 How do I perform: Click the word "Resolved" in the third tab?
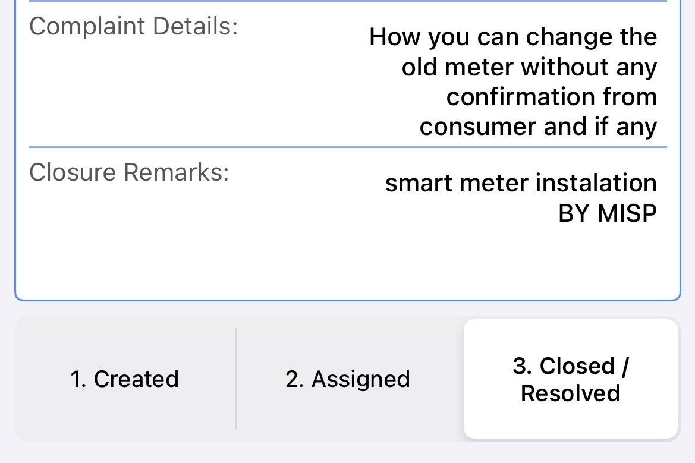point(571,393)
